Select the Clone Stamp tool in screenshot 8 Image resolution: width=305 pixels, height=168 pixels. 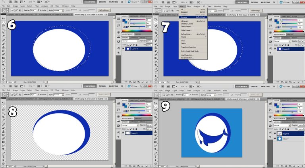coord(4,131)
